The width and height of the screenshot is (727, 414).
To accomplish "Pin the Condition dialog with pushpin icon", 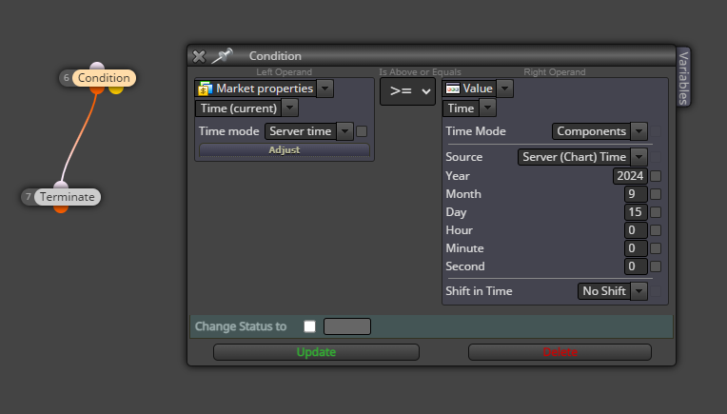I will coord(222,55).
